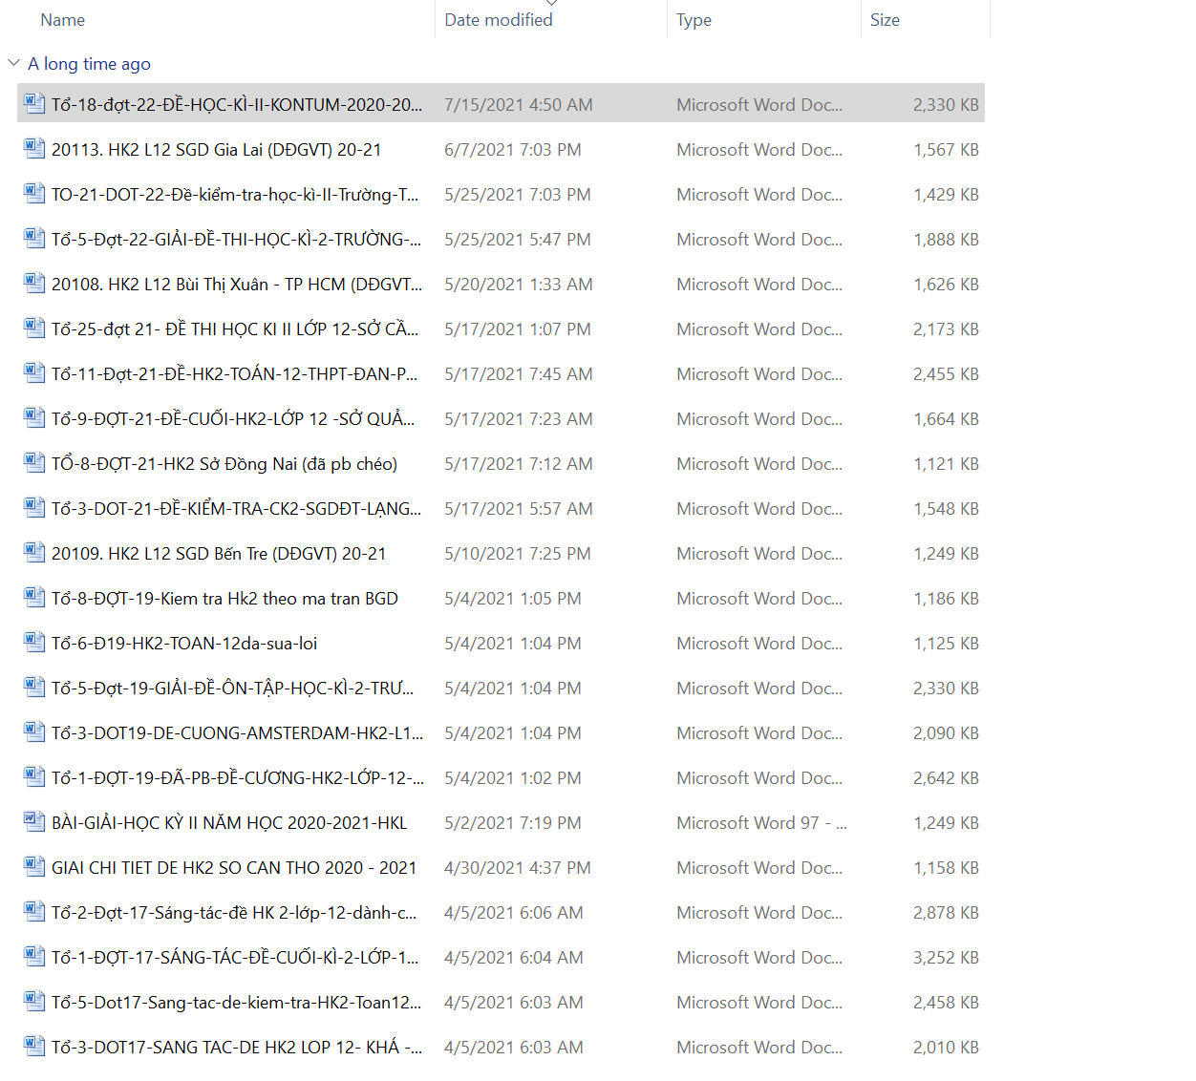Image resolution: width=1196 pixels, height=1081 pixels.
Task: Select Tổ-3-DOT17-SANG TAC-DE HK2 file
Action: click(x=237, y=1048)
